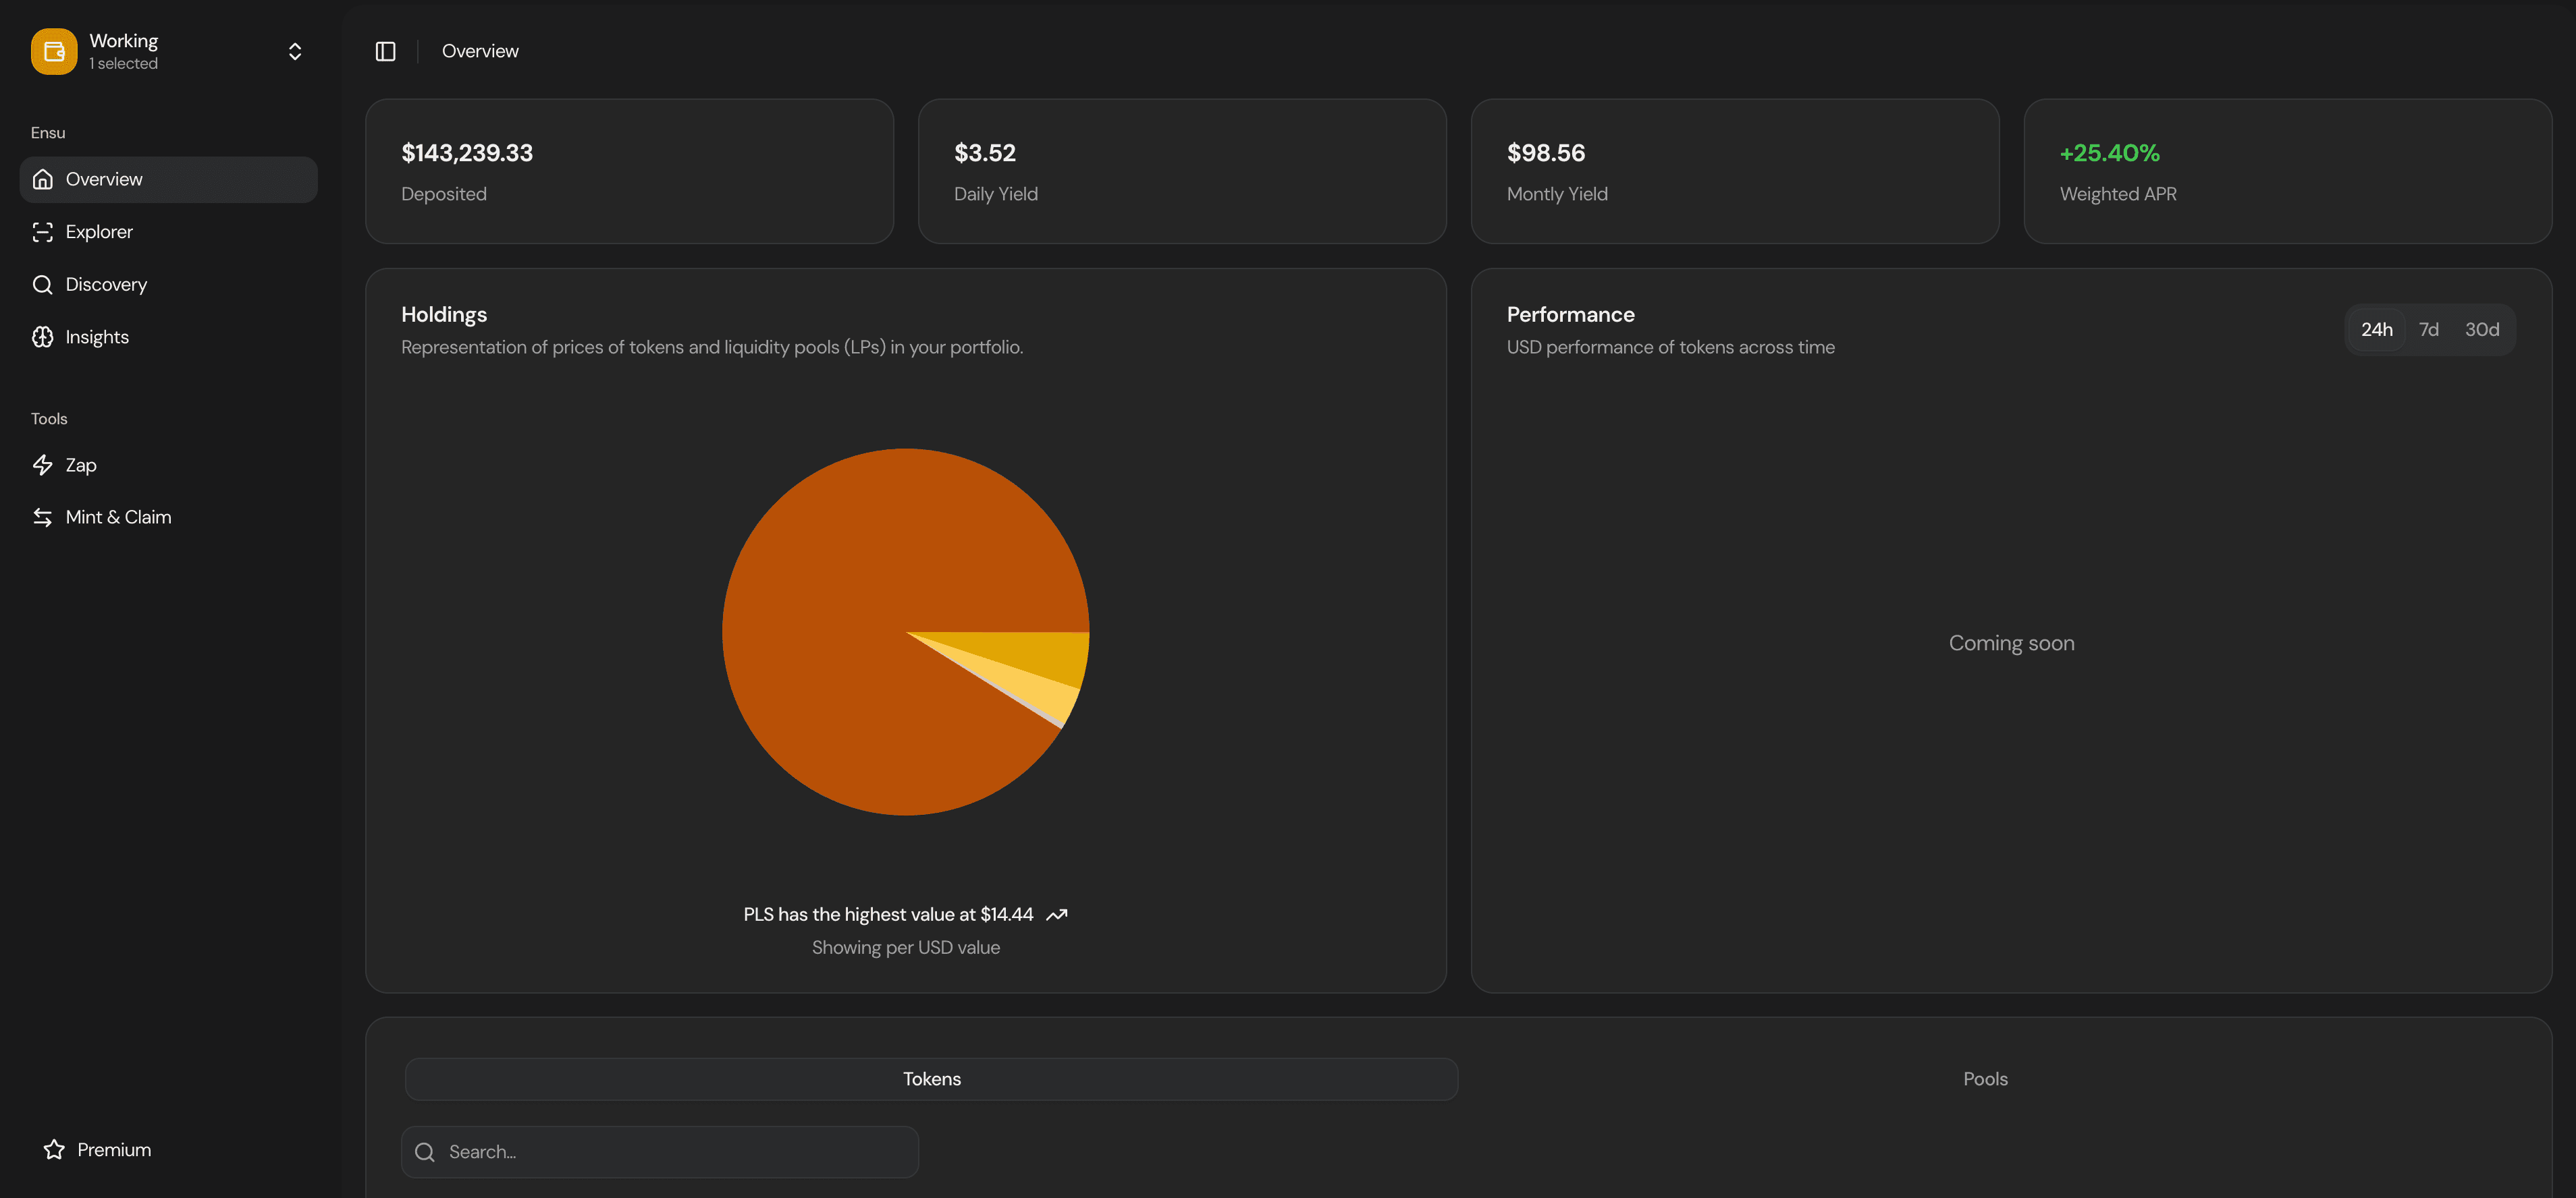Screen dimensions: 2576x1198
Task: Select the Tokens tab
Action: (x=930, y=1078)
